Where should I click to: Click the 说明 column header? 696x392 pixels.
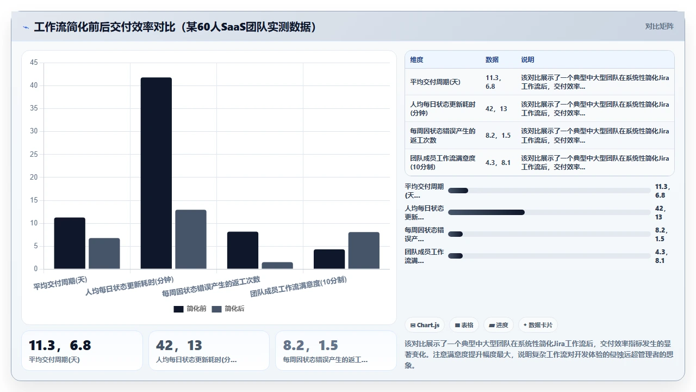pyautogui.click(x=527, y=60)
